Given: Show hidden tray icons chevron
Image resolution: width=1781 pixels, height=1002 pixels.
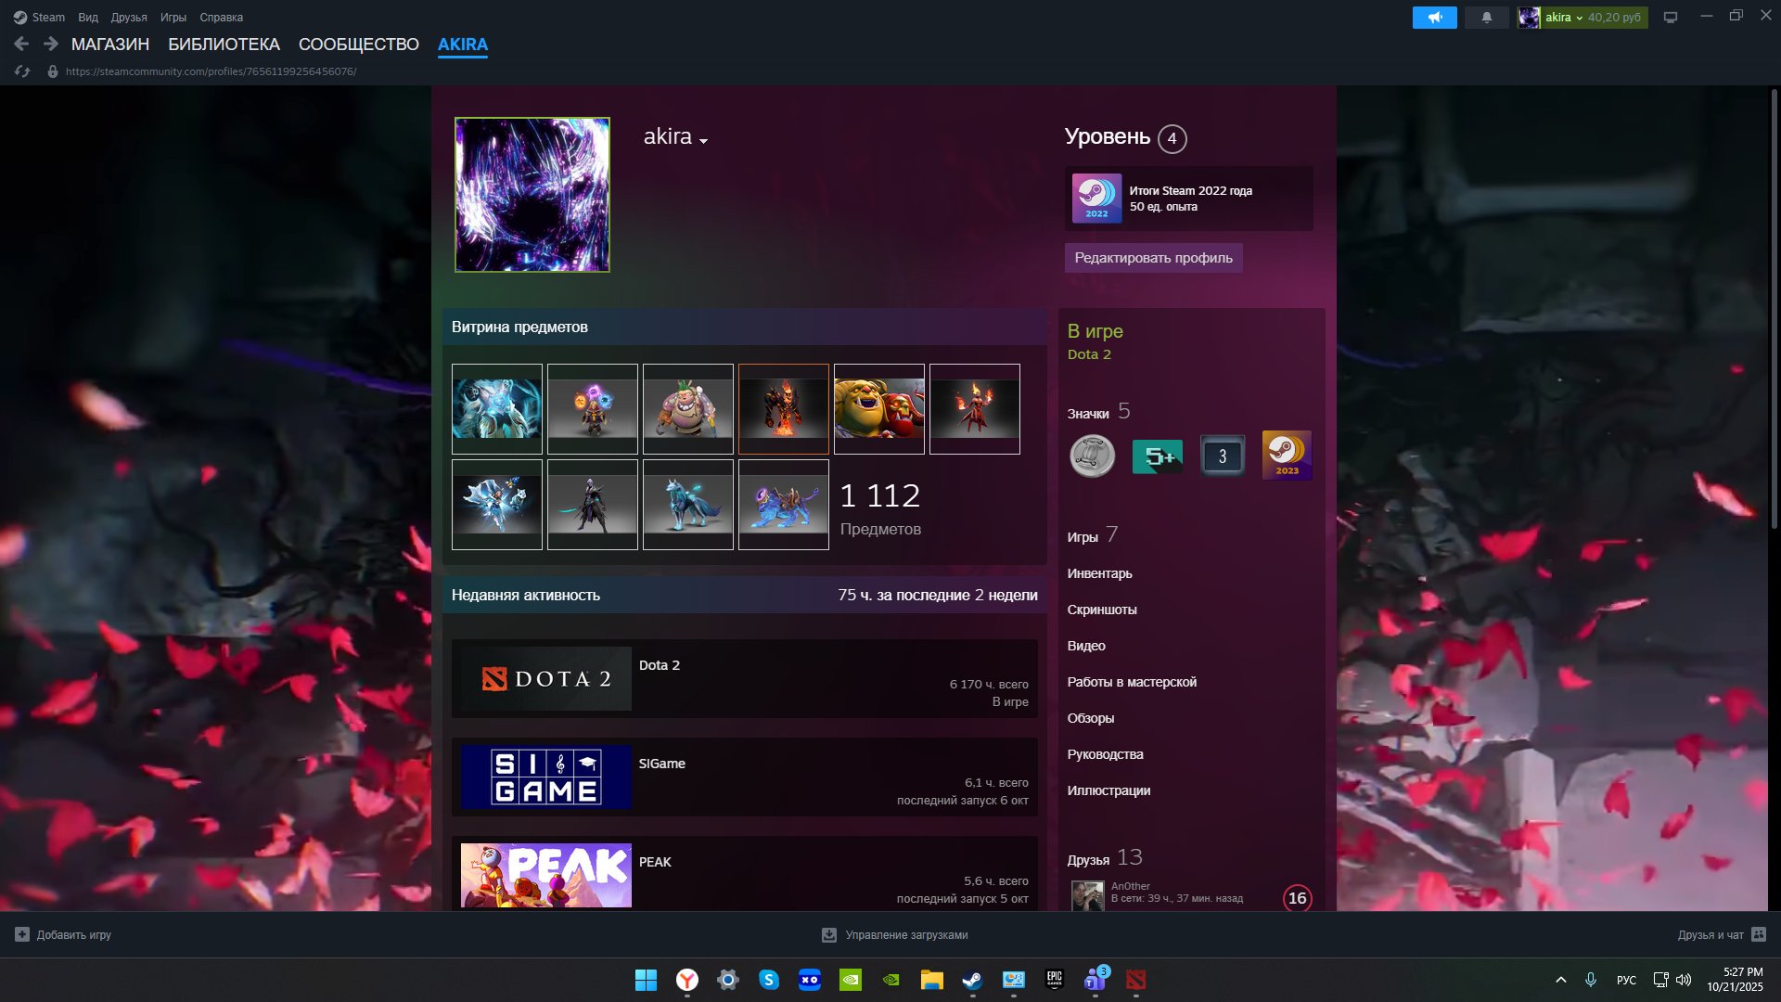Looking at the screenshot, I should pyautogui.click(x=1561, y=980).
